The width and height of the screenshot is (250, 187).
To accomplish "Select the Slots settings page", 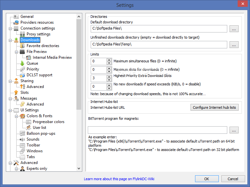I will 25,93.
